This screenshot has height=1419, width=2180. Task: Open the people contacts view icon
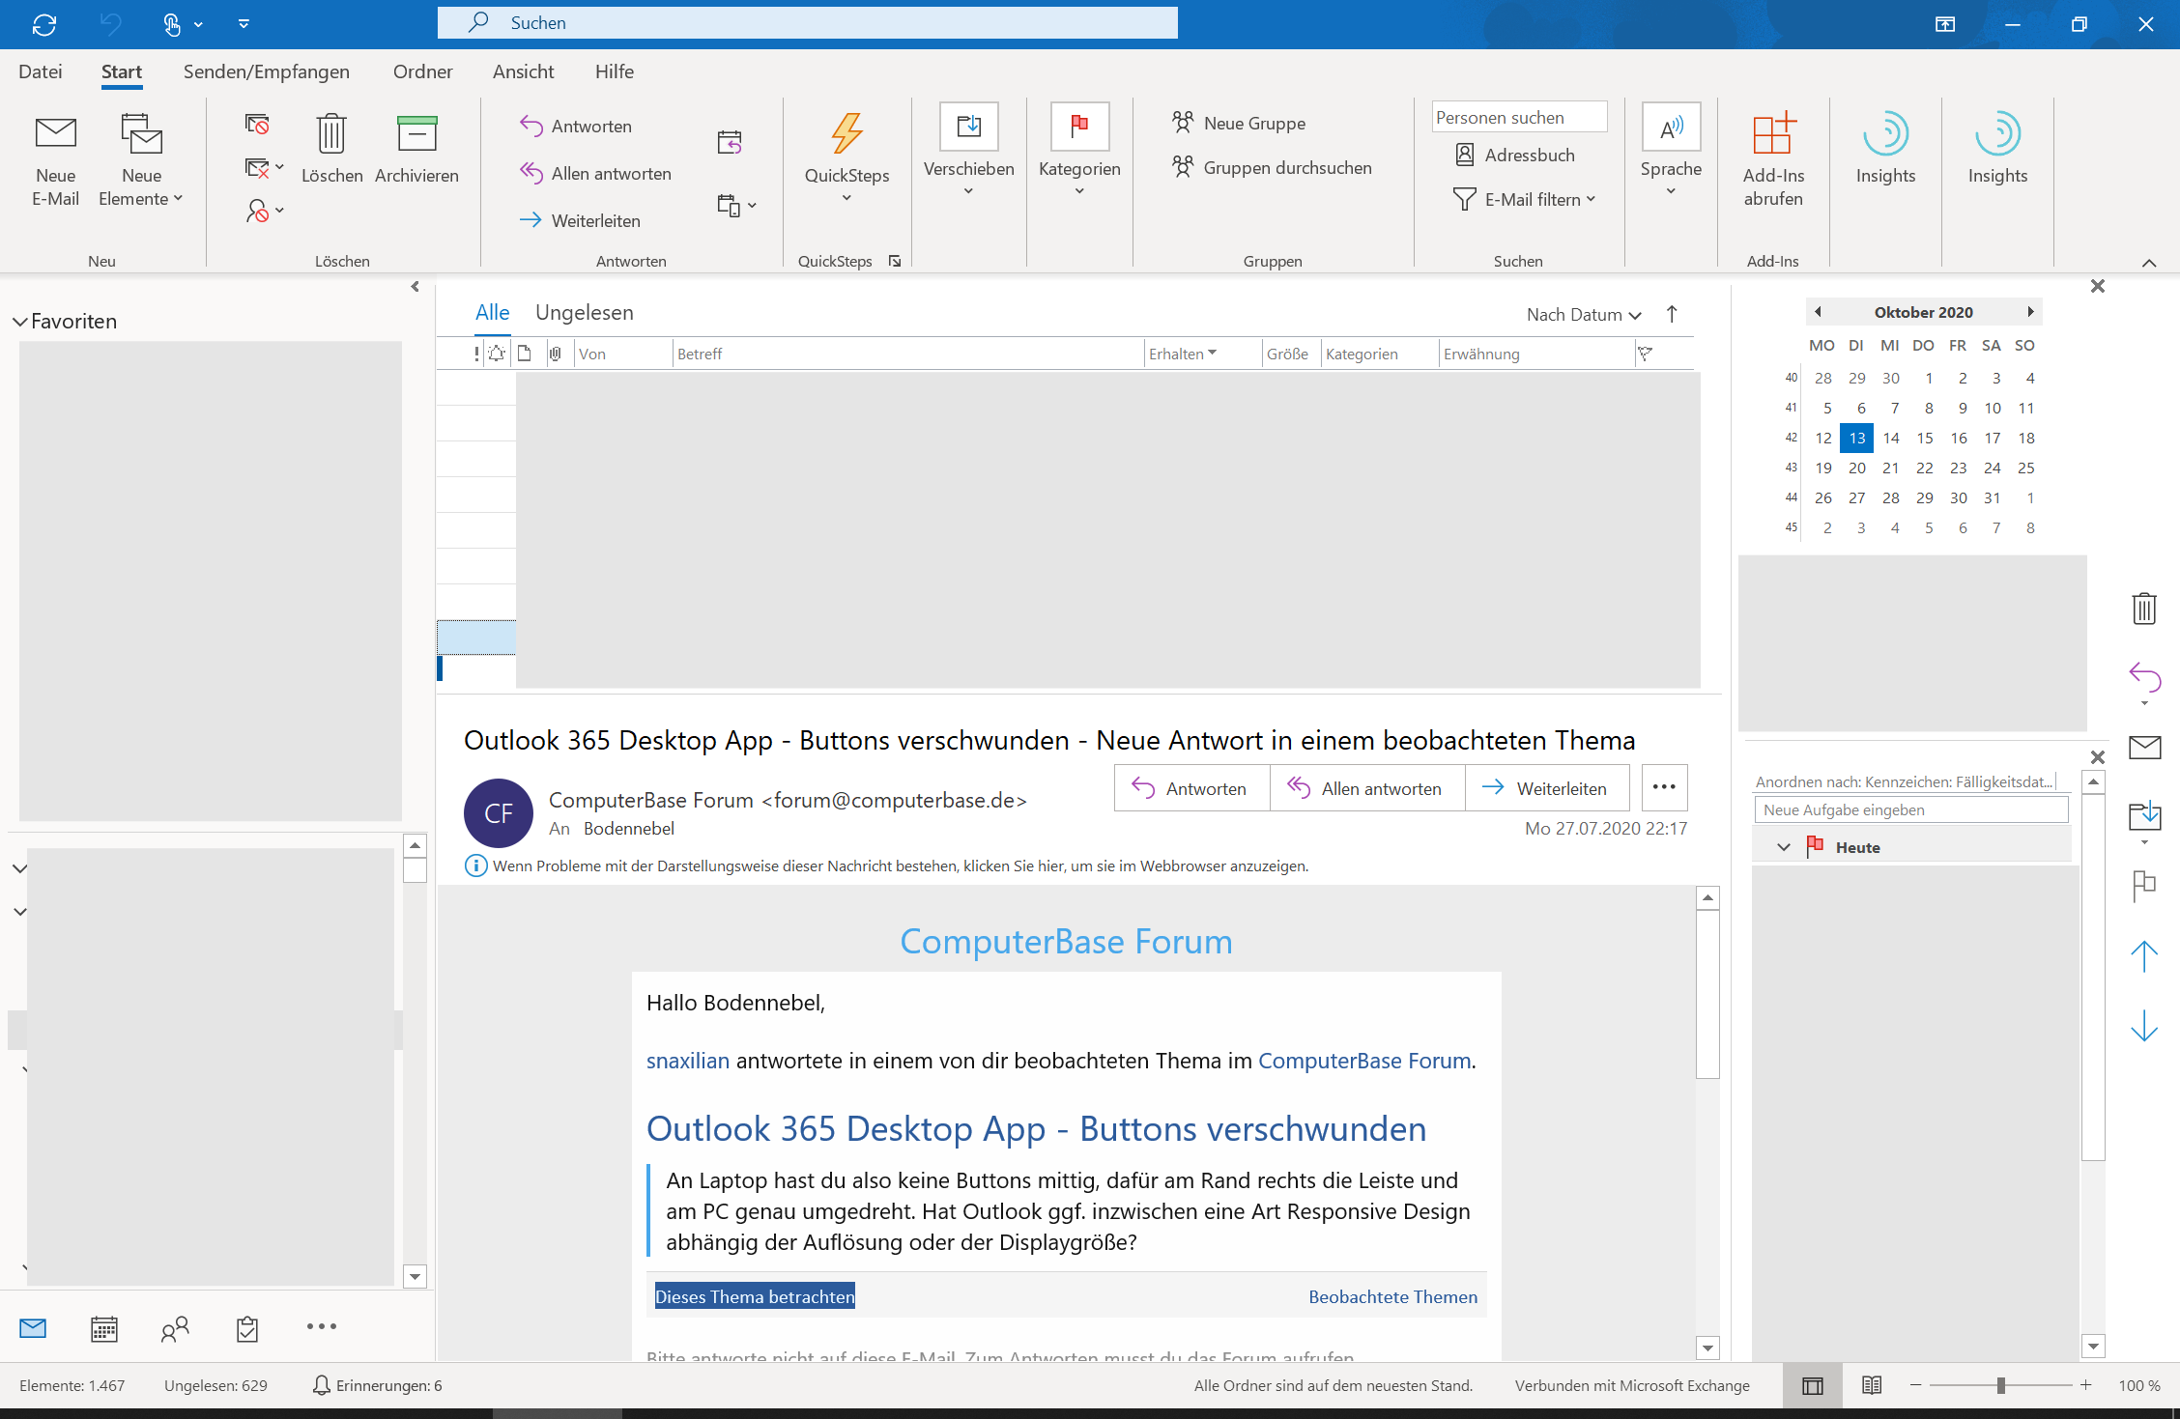(x=175, y=1329)
